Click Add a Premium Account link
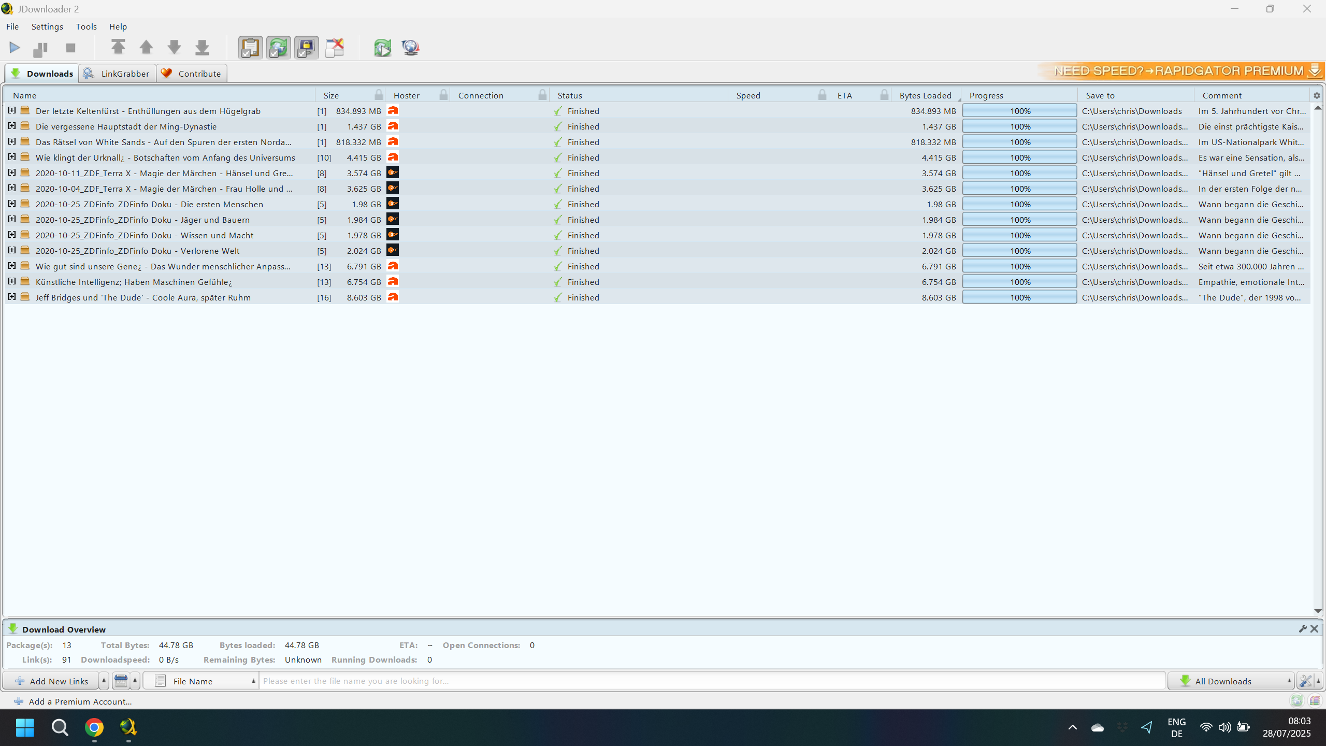Screen dimensions: 1326x746 pos(73,701)
